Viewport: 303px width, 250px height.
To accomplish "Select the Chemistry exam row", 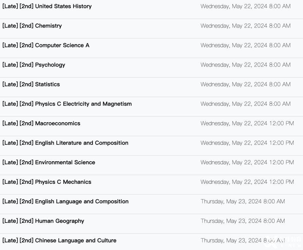I will pyautogui.click(x=32, y=26).
